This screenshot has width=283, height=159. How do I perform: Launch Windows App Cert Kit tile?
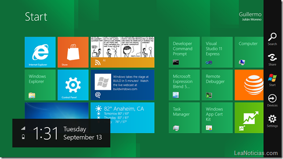(x=217, y=118)
